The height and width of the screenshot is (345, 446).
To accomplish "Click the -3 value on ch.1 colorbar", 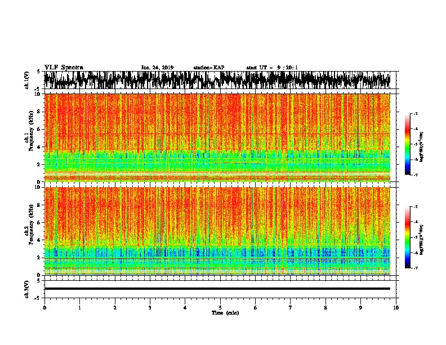I will (x=416, y=114).
